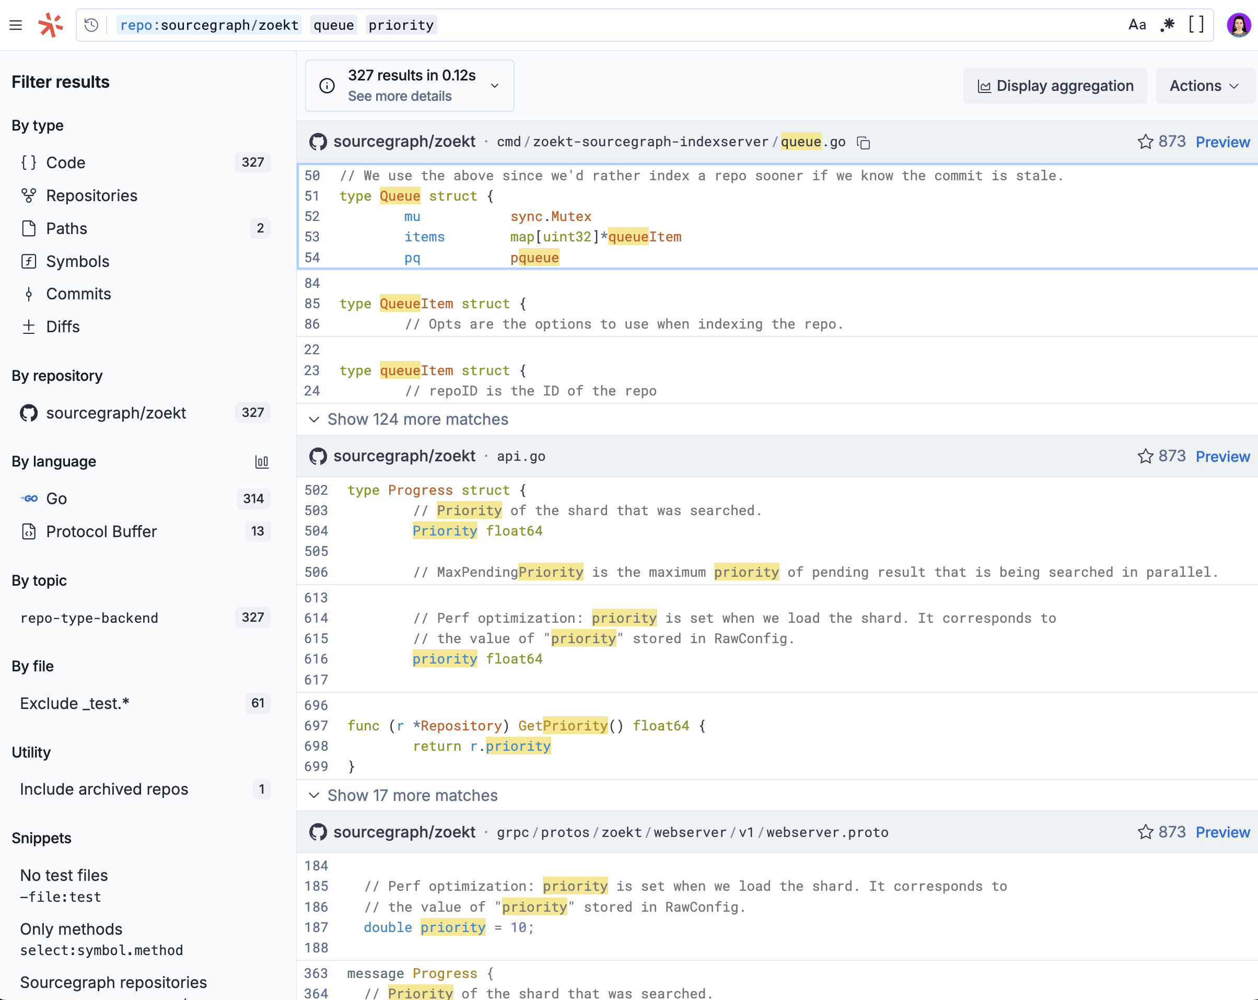Filter by sourcegraph/zoekt repository
This screenshot has width=1258, height=1000.
(145, 412)
